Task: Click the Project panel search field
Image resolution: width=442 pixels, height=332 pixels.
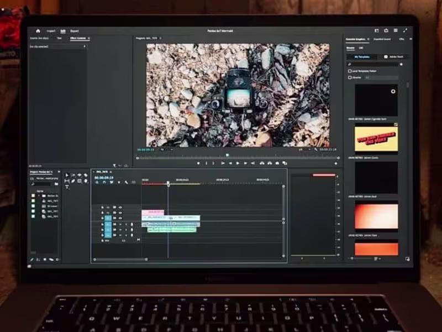Action: coord(42,184)
